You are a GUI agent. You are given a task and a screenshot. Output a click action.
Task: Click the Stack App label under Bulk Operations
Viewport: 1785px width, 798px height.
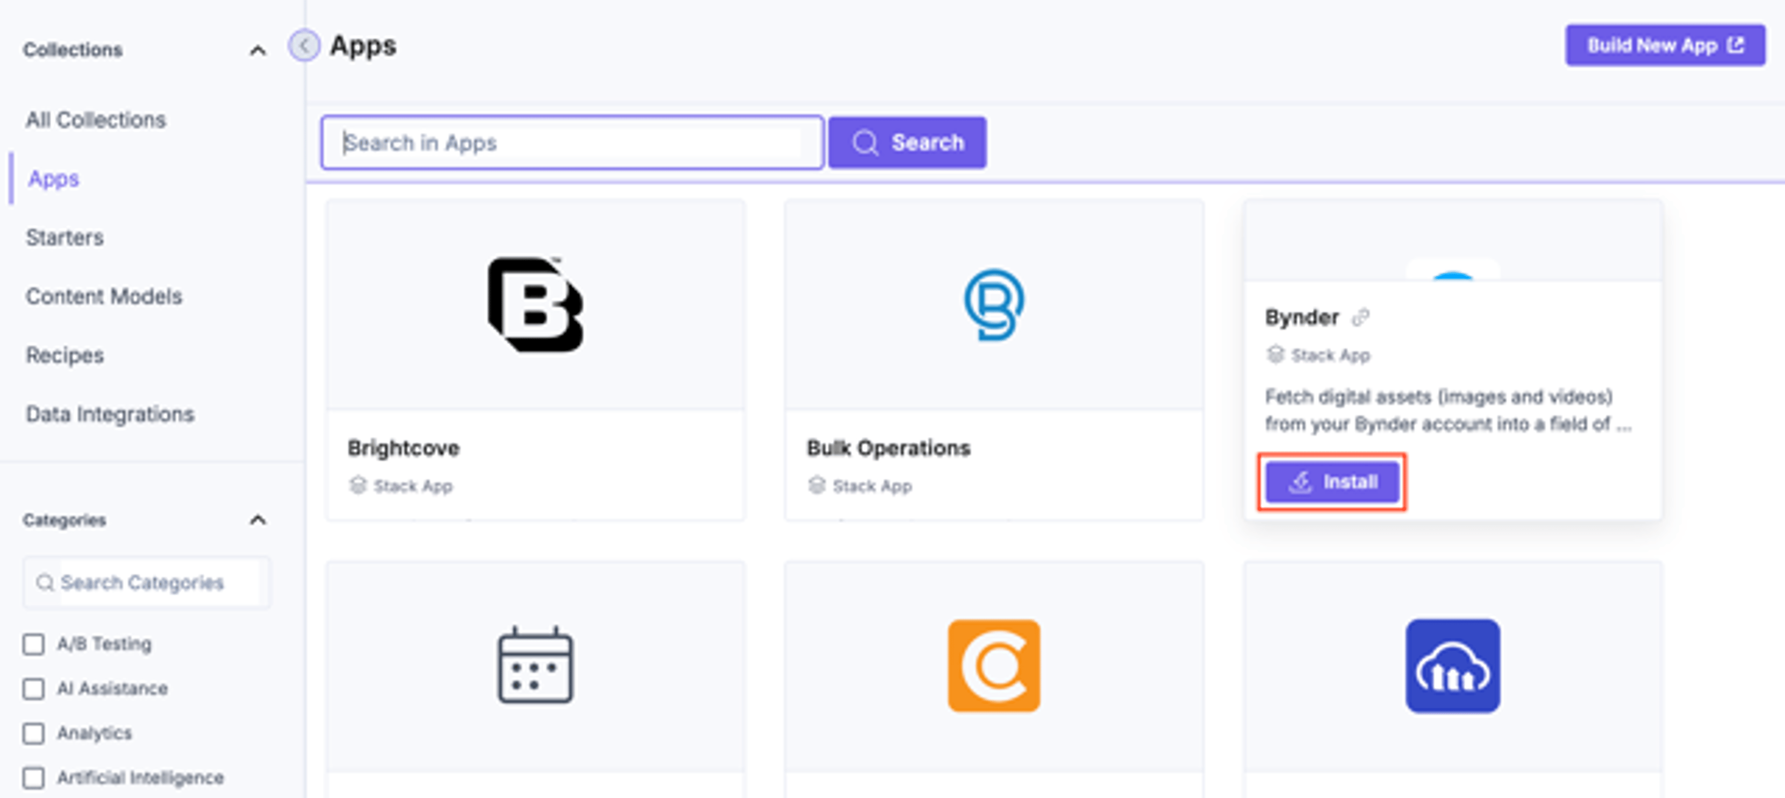coord(872,486)
